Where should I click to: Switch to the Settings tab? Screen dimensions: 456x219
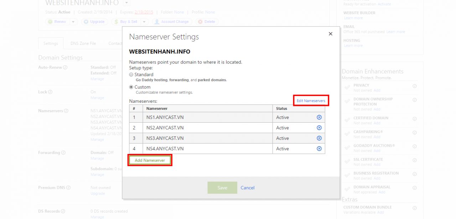(51, 43)
